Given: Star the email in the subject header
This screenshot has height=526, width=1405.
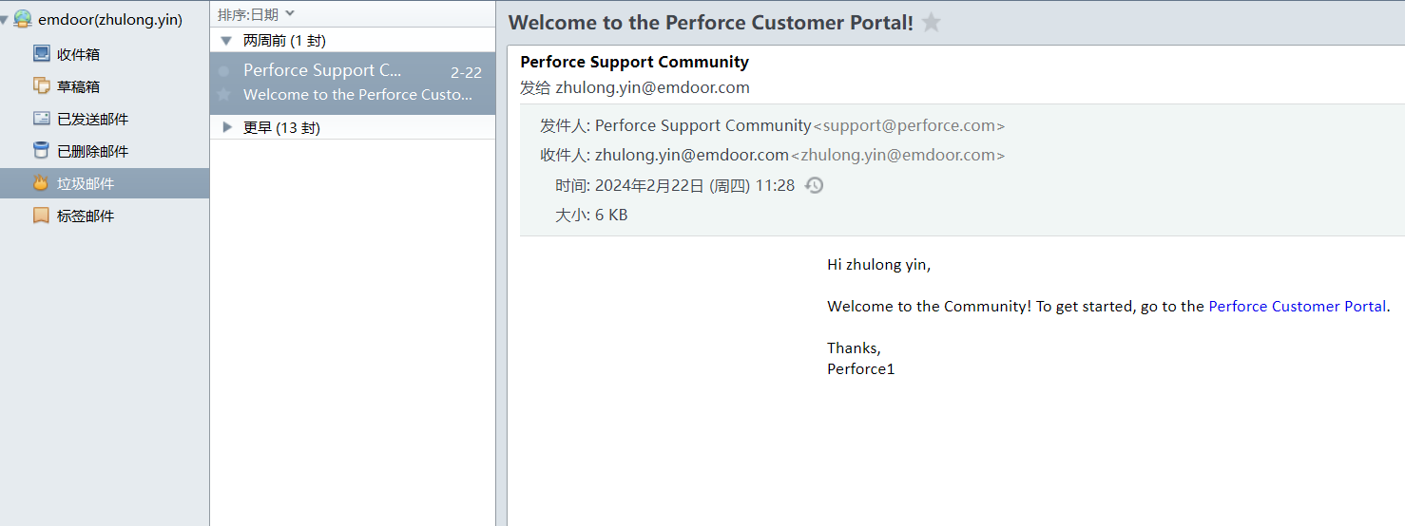Looking at the screenshot, I should [x=932, y=23].
